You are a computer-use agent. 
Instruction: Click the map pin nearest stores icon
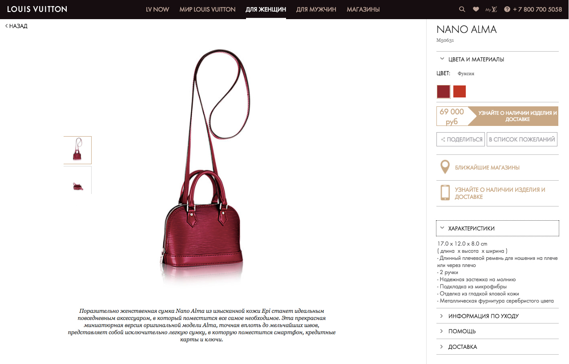444,167
